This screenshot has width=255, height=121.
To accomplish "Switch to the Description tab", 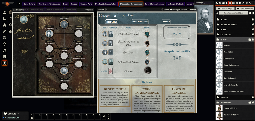I will [140, 22].
